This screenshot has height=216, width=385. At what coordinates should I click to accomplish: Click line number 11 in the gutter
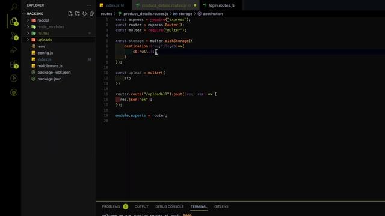click(x=106, y=73)
